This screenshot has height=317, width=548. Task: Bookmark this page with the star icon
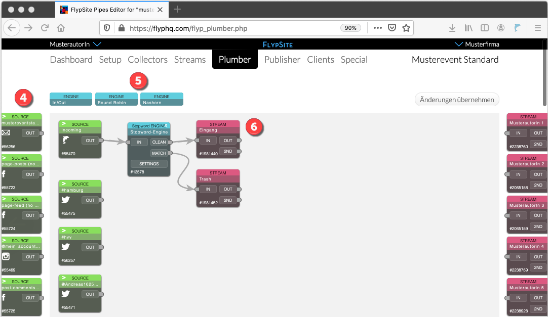406,28
